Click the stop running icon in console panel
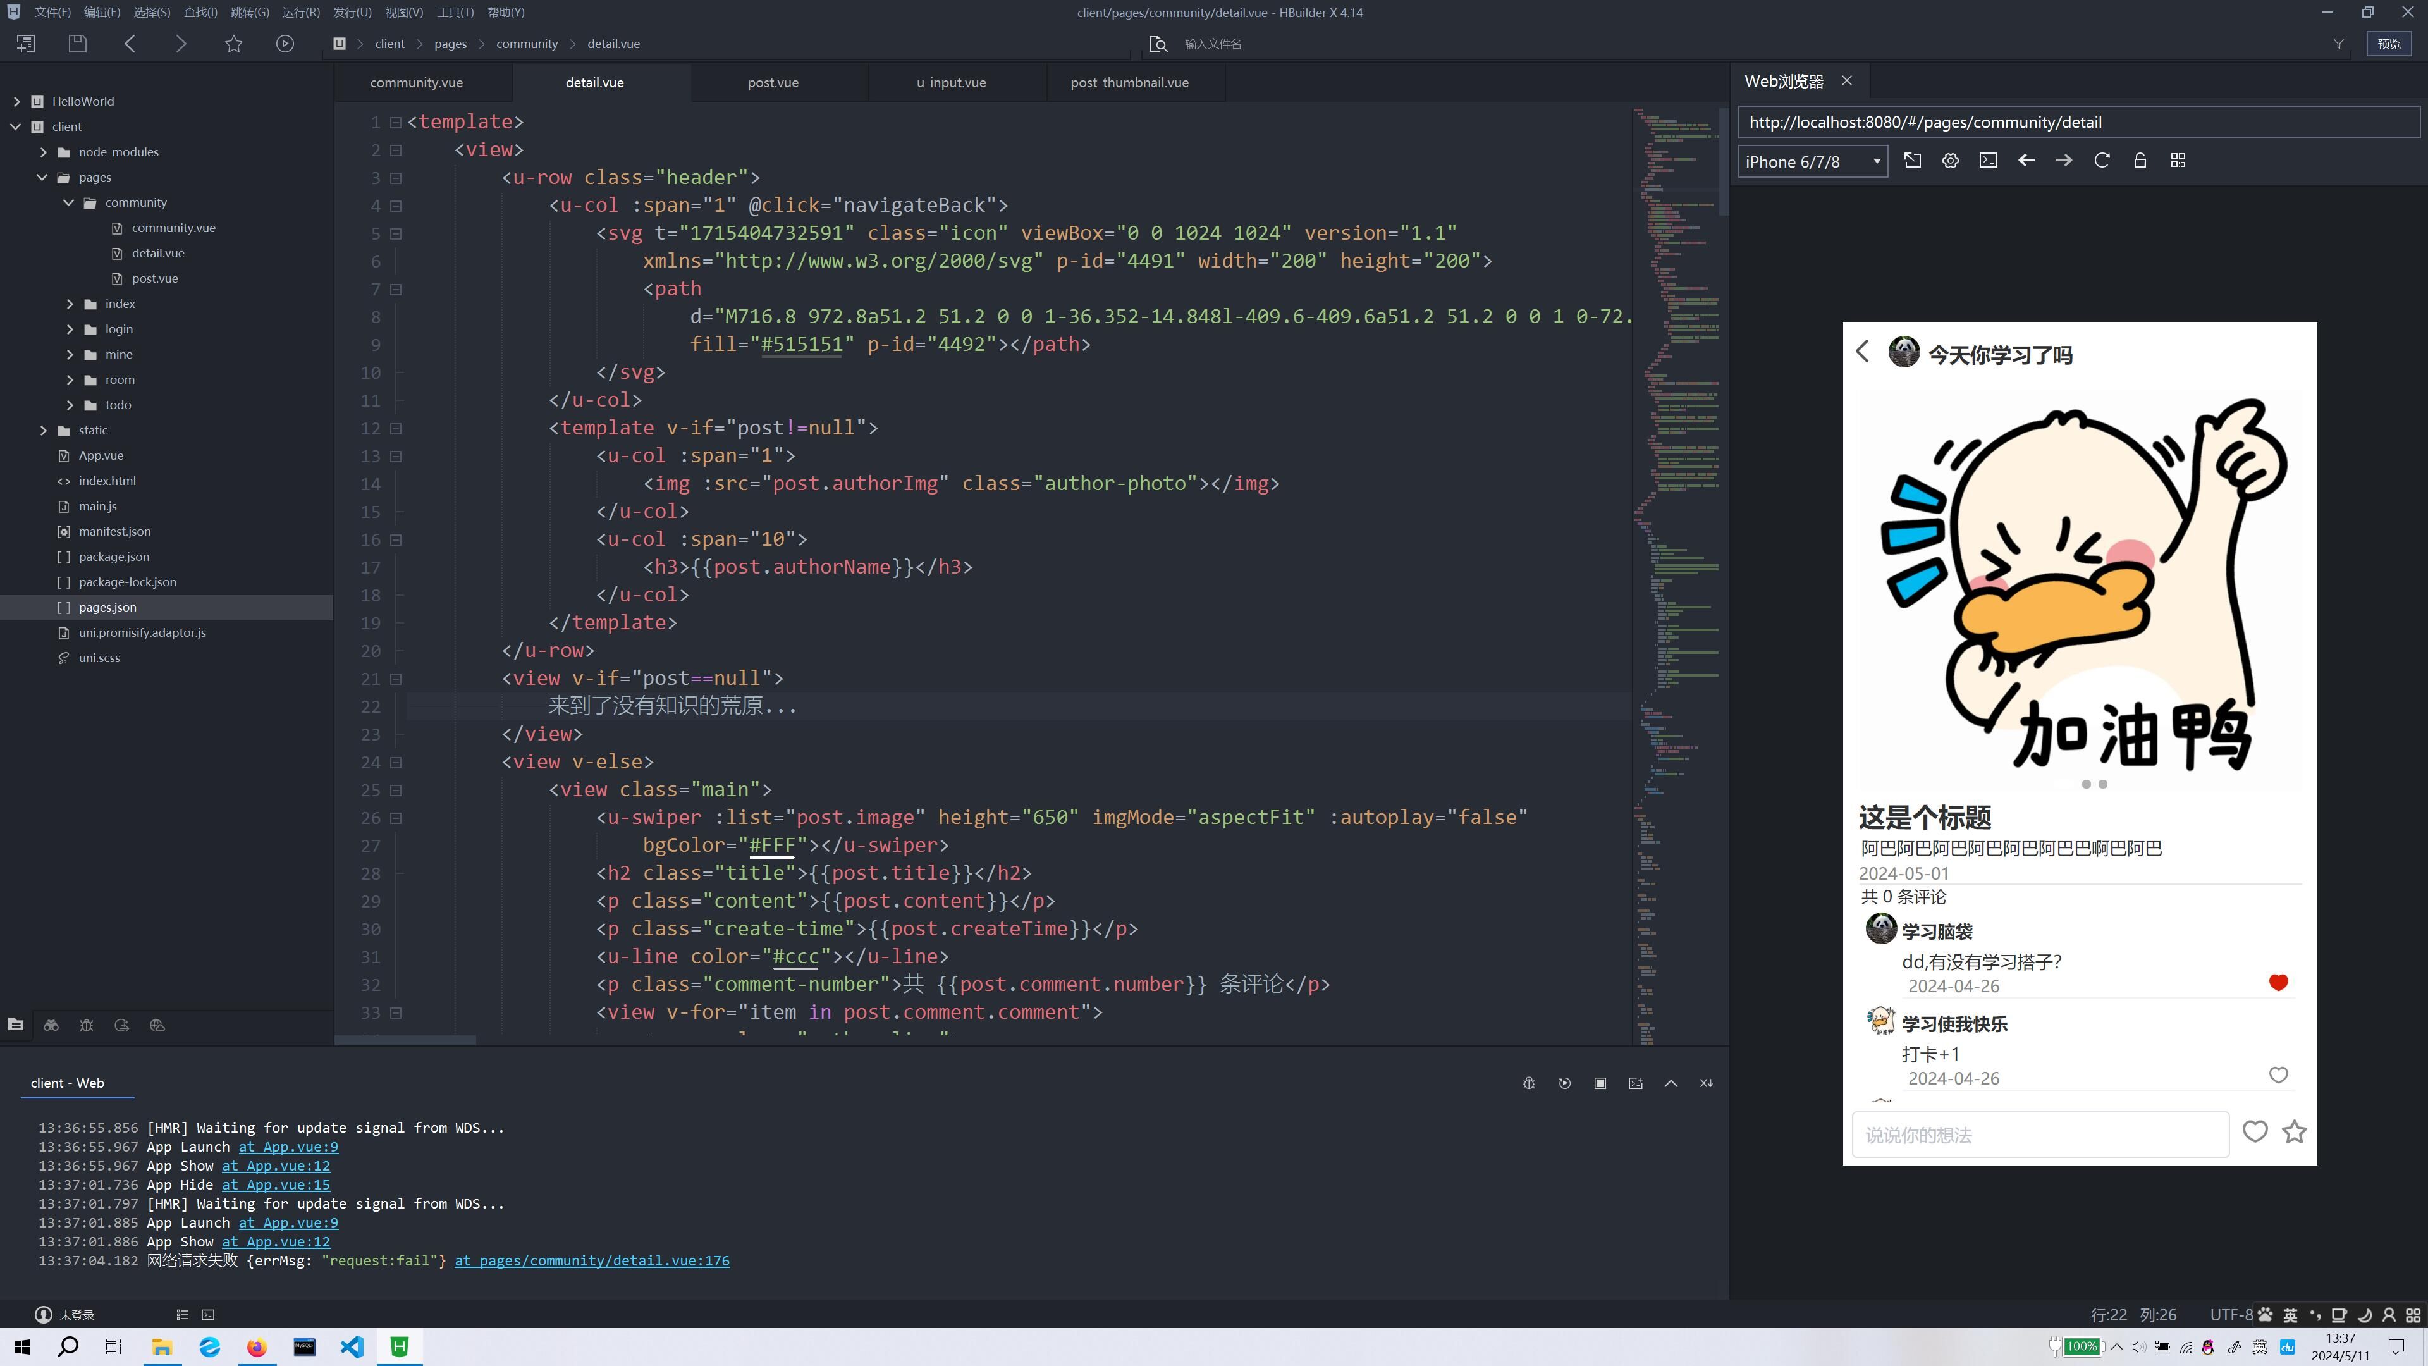 click(x=1600, y=1083)
